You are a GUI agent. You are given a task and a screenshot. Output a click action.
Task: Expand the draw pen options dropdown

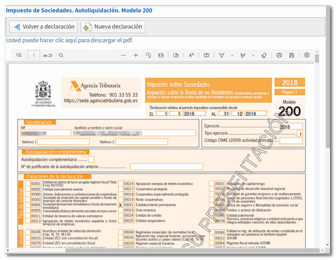(x=231, y=55)
